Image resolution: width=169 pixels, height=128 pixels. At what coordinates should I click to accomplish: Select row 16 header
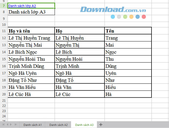click(x=4, y=66)
